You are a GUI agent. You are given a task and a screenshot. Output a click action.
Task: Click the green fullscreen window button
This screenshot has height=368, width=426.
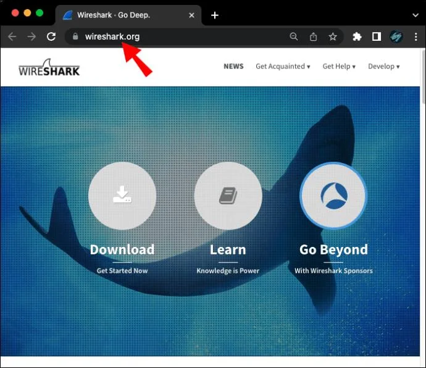click(40, 13)
